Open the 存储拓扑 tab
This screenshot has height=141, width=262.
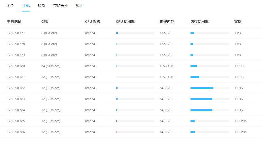(60, 6)
